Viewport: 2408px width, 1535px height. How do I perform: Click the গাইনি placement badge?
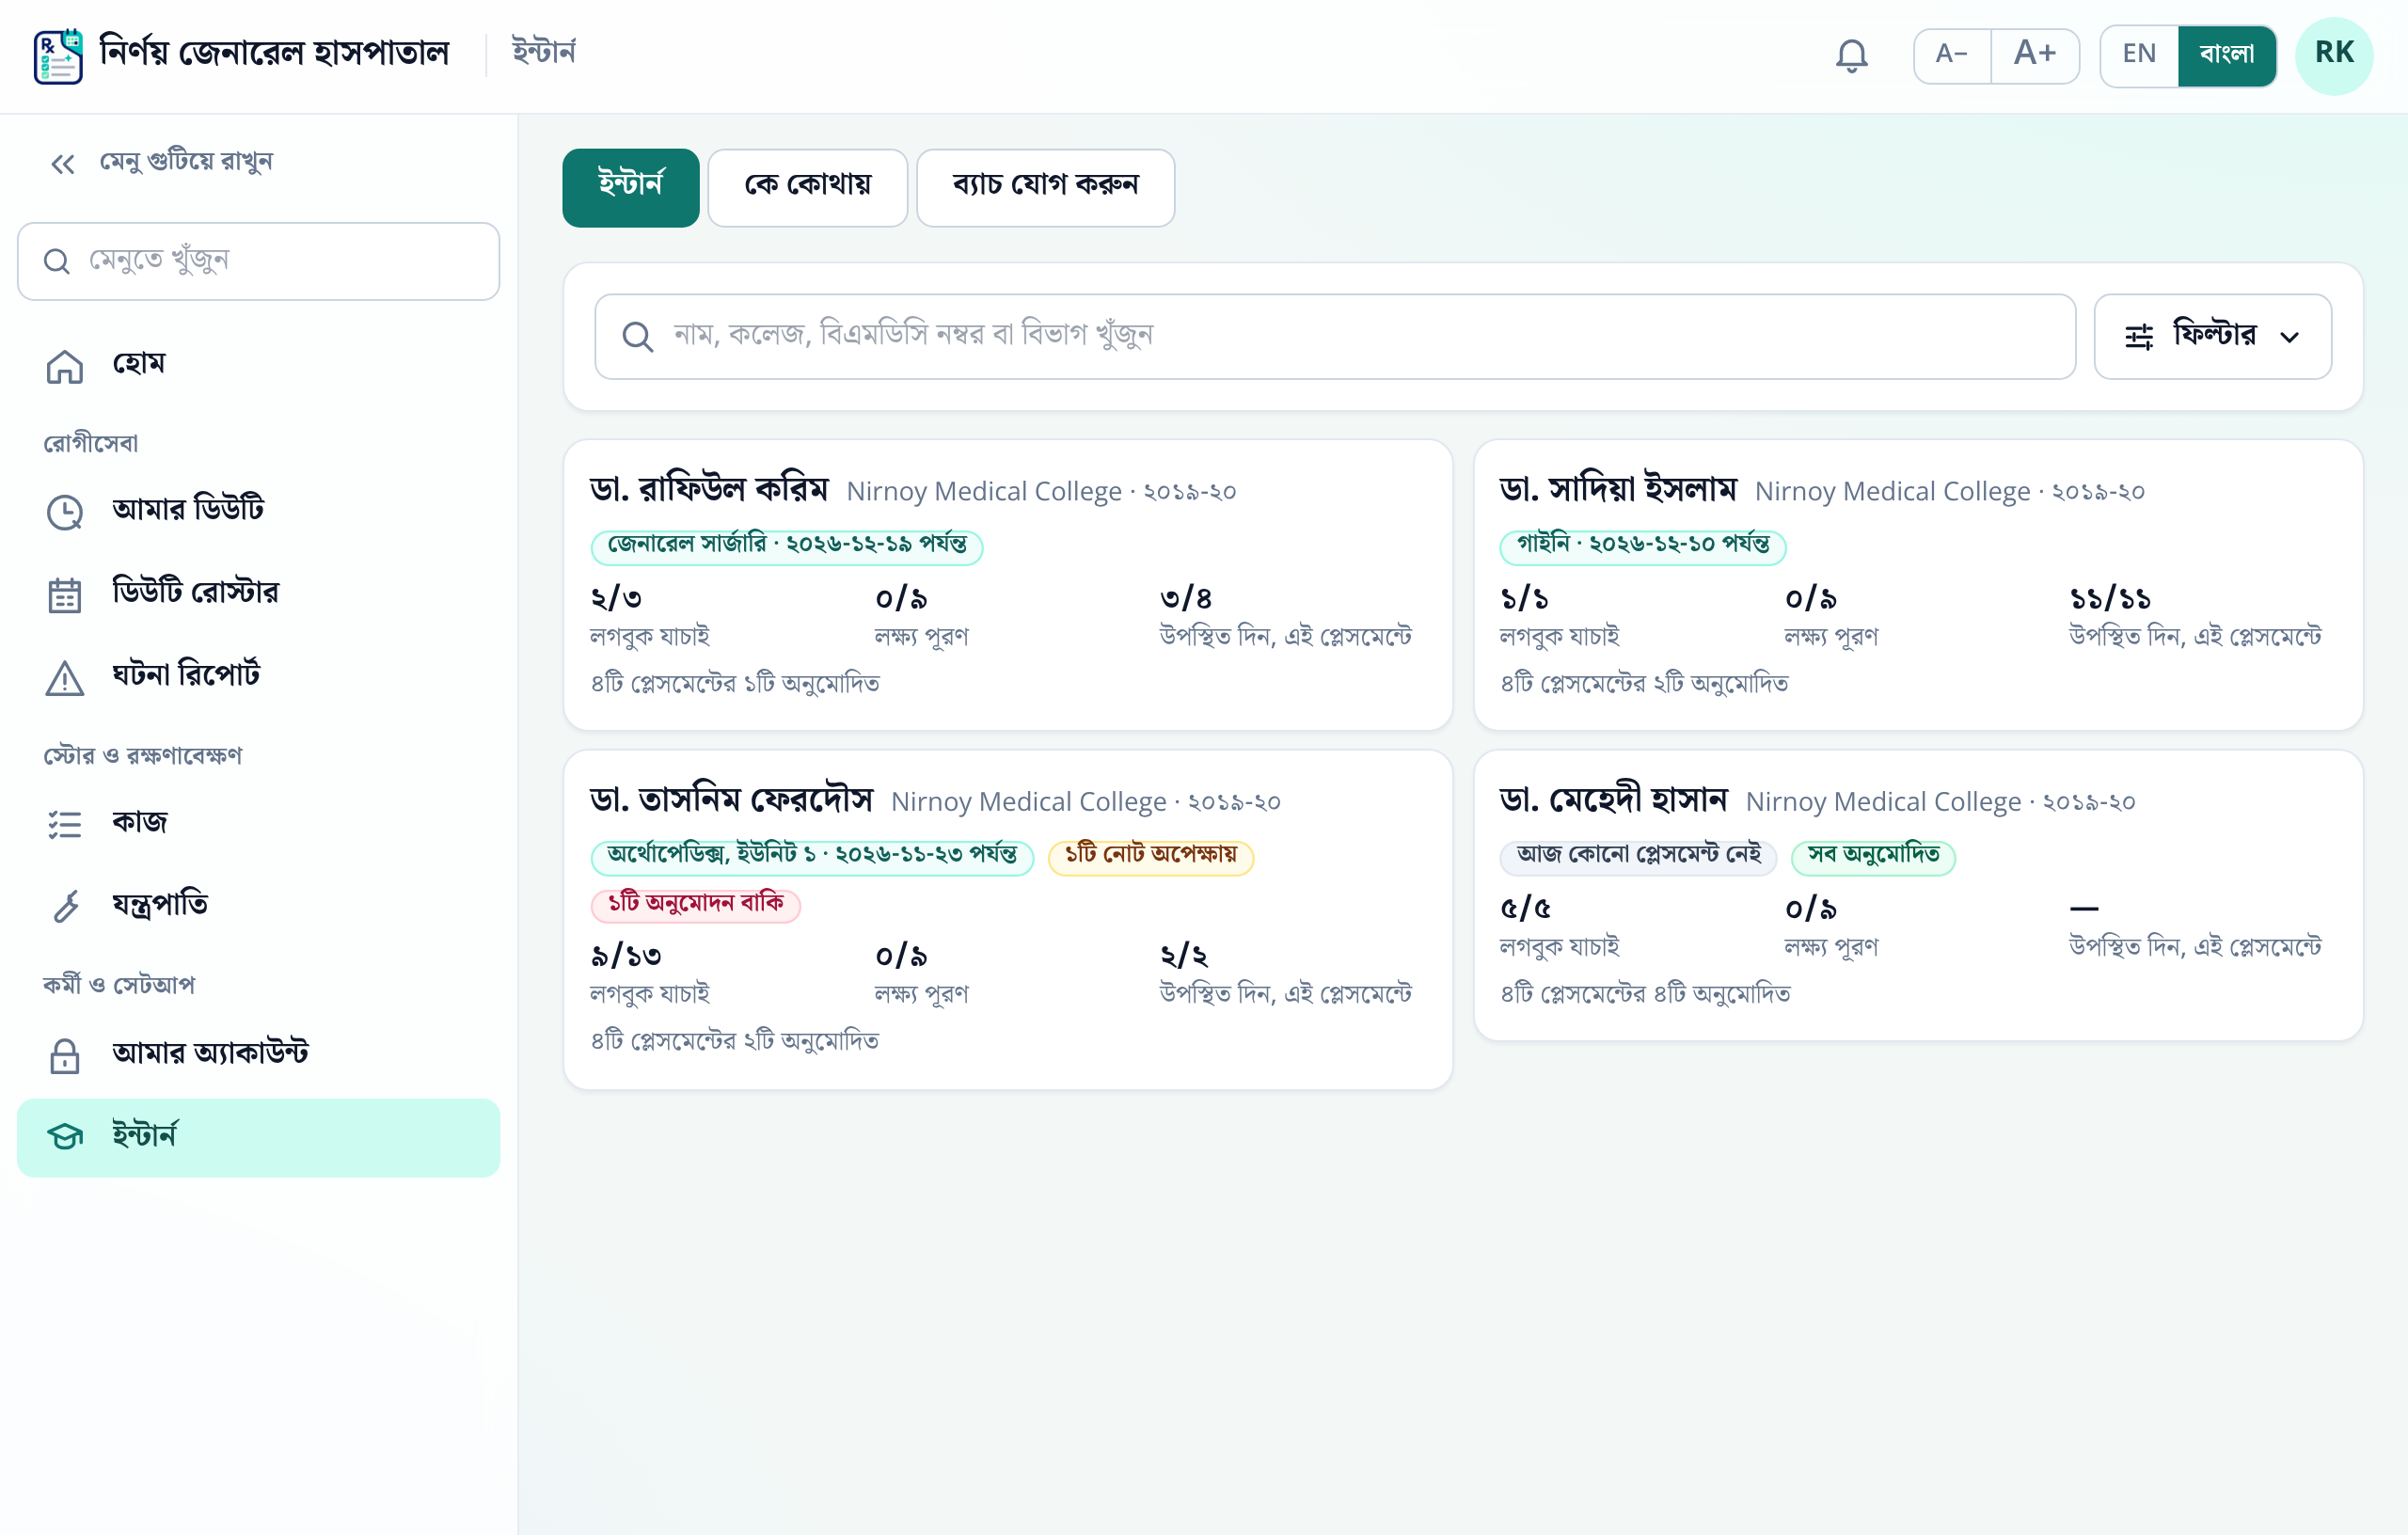1642,546
